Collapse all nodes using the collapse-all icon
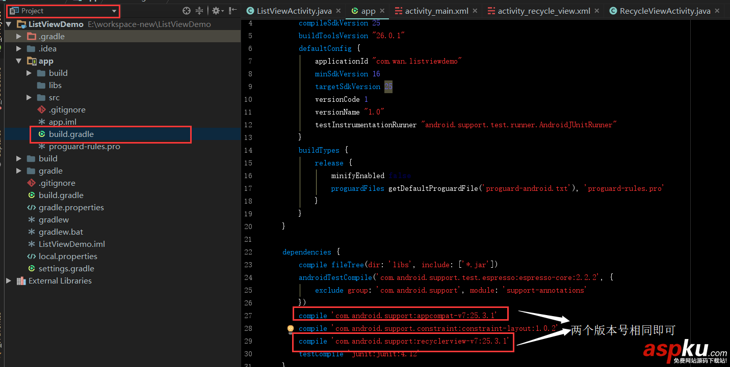Viewport: 730px width, 367px height. 199,11
